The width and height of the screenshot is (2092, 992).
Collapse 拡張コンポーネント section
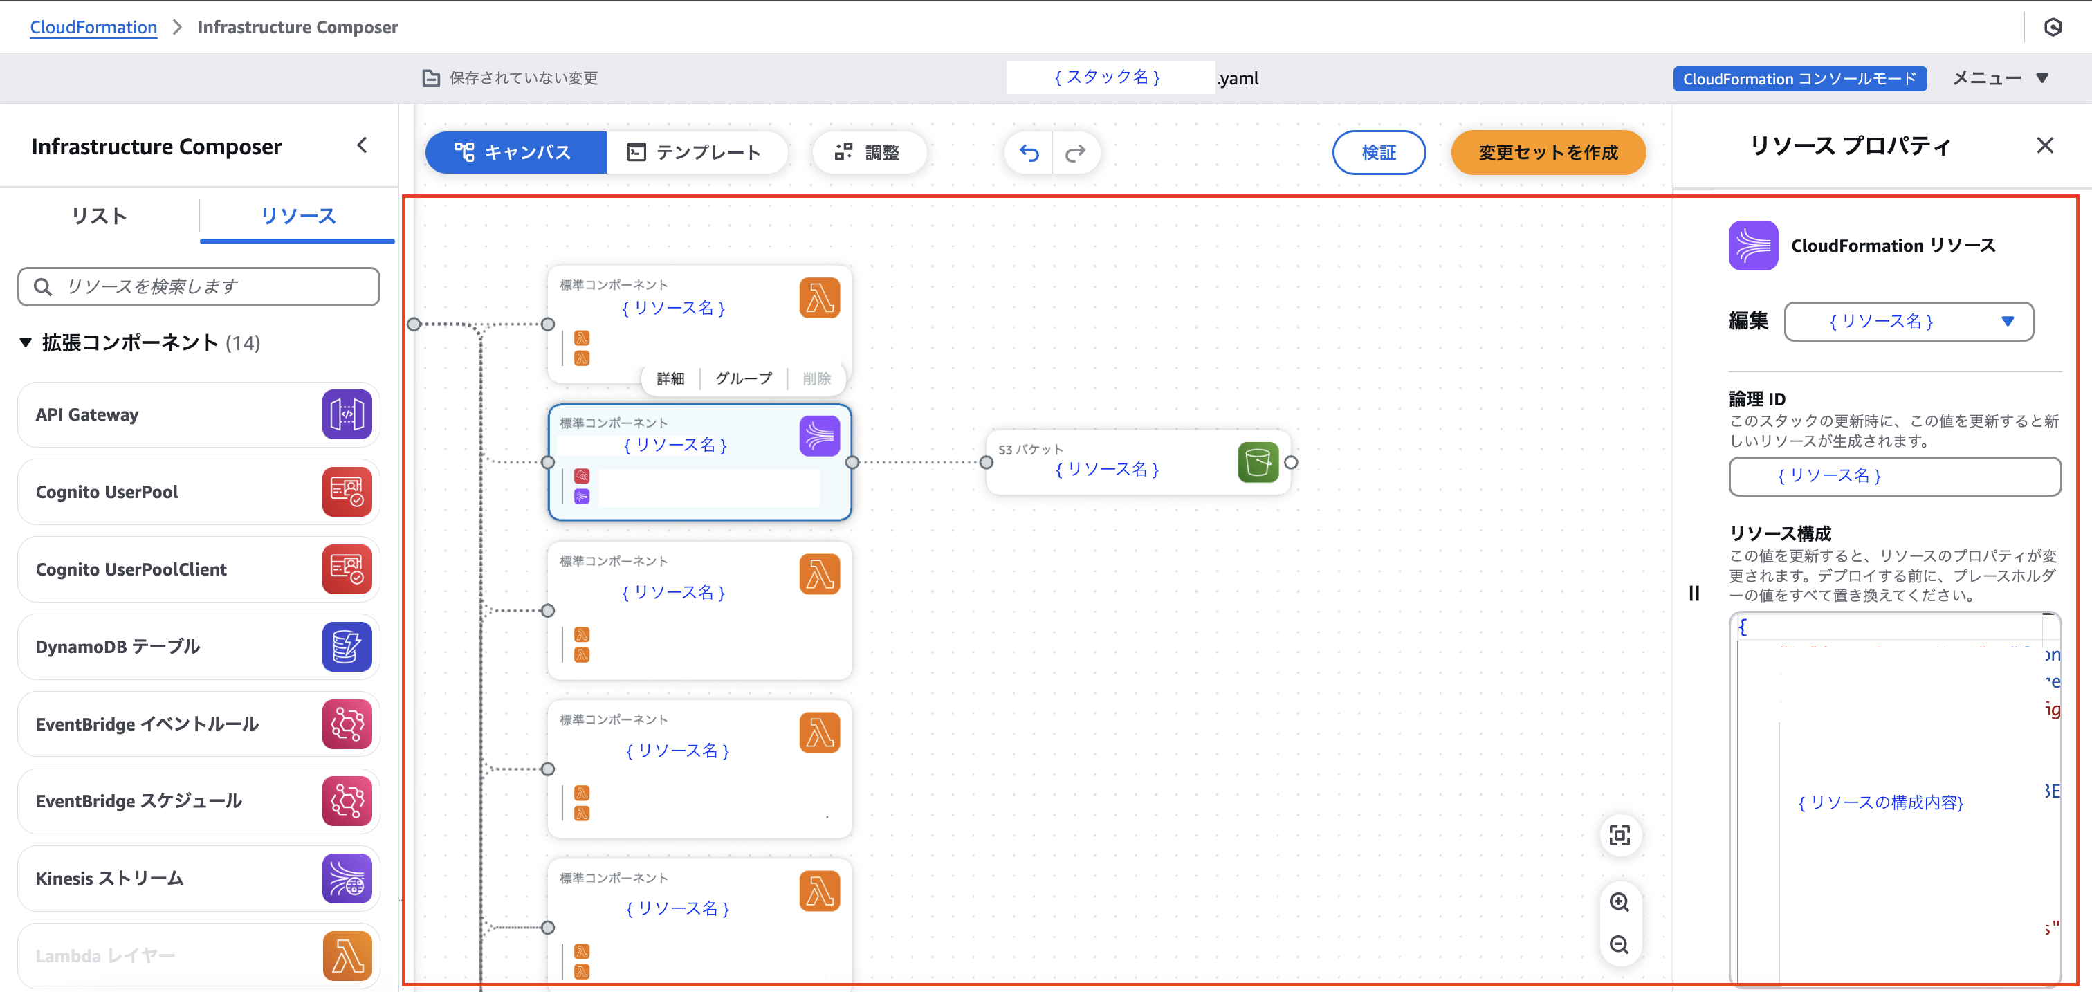click(26, 342)
